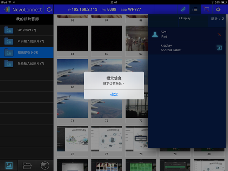
Task: Open the 最新輸入的照片 (7) album
Action: coord(27,63)
